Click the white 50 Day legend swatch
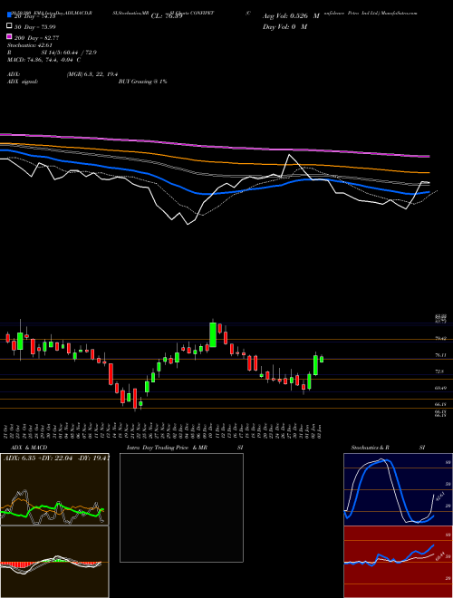The image size is (453, 598). coord(10,26)
